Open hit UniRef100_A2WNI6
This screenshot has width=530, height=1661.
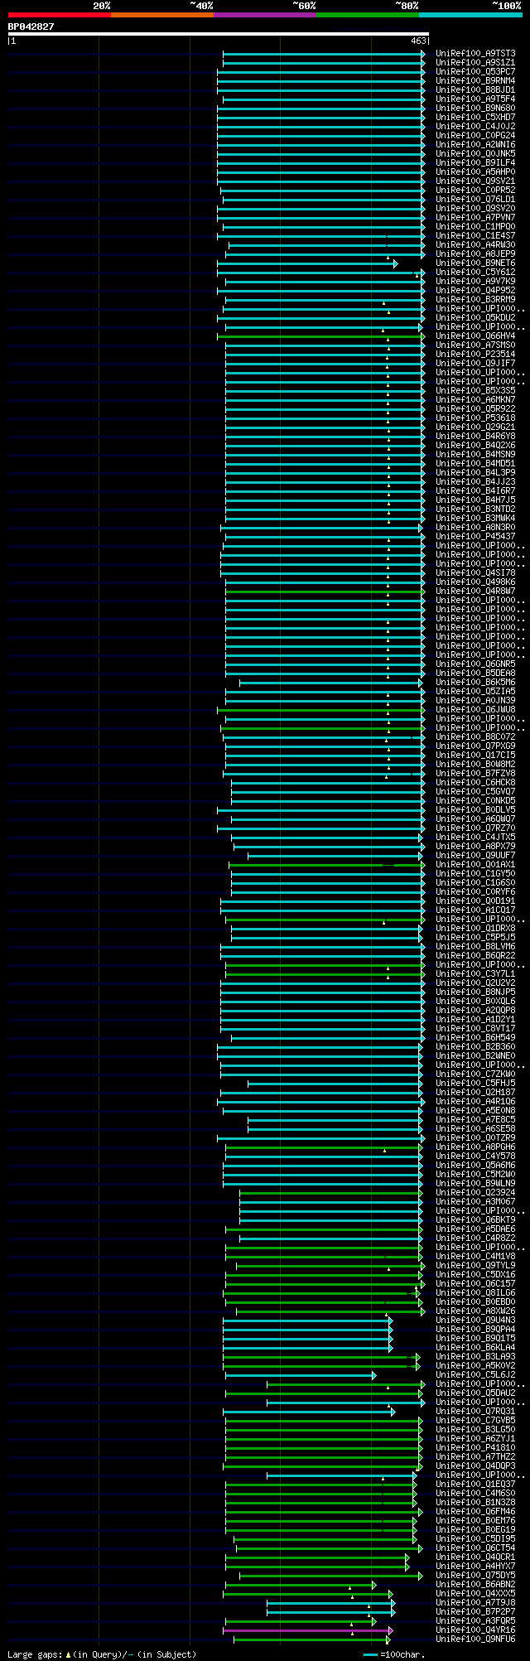[x=475, y=145]
